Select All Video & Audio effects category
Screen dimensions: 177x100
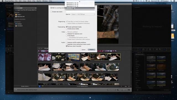pyautogui.click(x=140, y=54)
